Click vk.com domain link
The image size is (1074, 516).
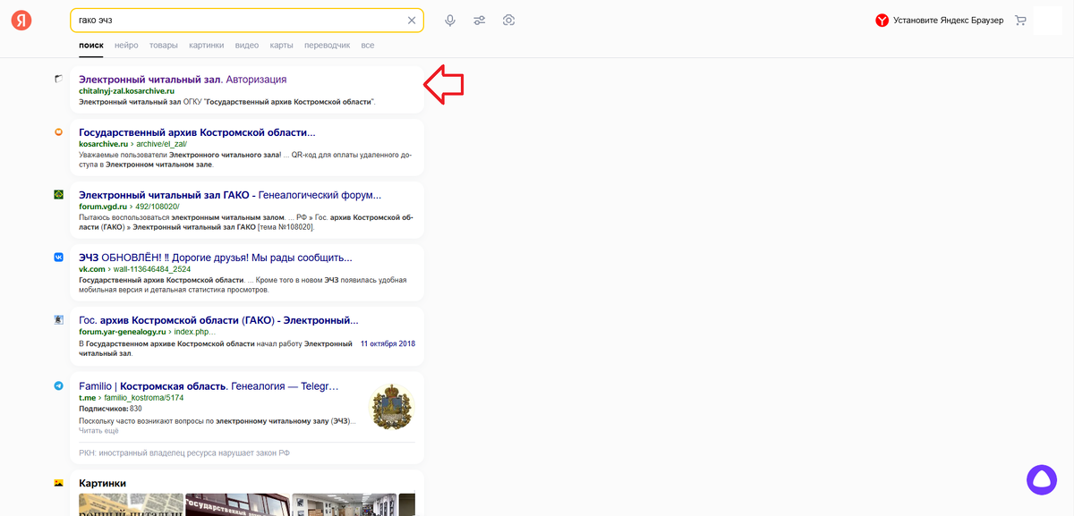(x=92, y=269)
